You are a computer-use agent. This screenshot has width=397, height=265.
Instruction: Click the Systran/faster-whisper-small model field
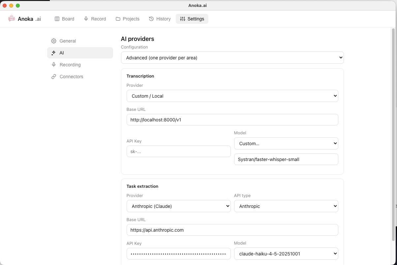286,159
